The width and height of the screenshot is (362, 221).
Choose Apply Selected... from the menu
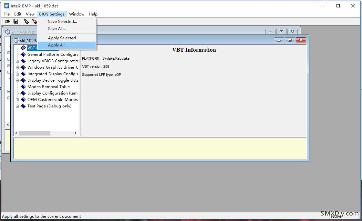67,38
